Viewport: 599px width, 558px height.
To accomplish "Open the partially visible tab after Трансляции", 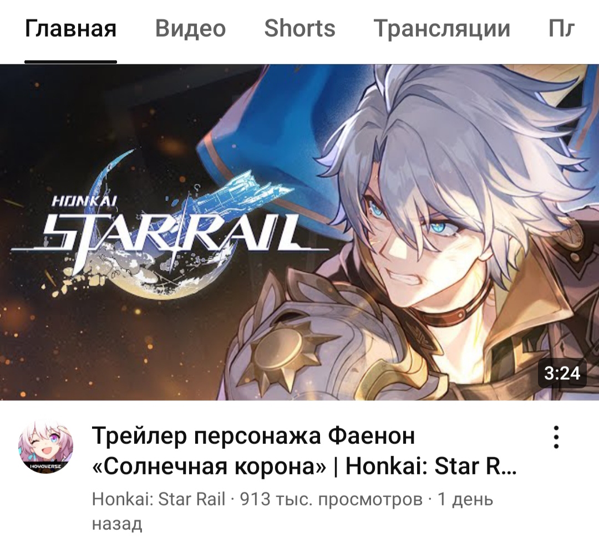I will [561, 29].
